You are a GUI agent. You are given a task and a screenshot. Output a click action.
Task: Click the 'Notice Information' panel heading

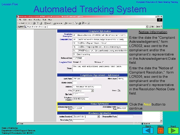click(x=153, y=32)
